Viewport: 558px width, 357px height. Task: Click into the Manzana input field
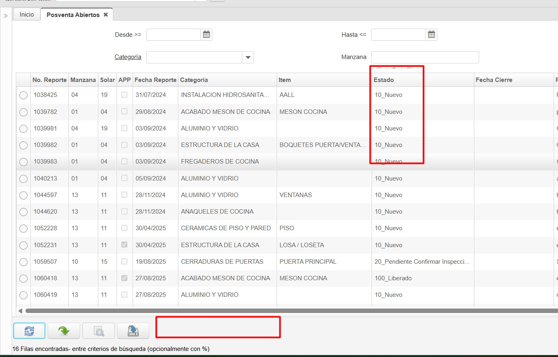coord(425,57)
